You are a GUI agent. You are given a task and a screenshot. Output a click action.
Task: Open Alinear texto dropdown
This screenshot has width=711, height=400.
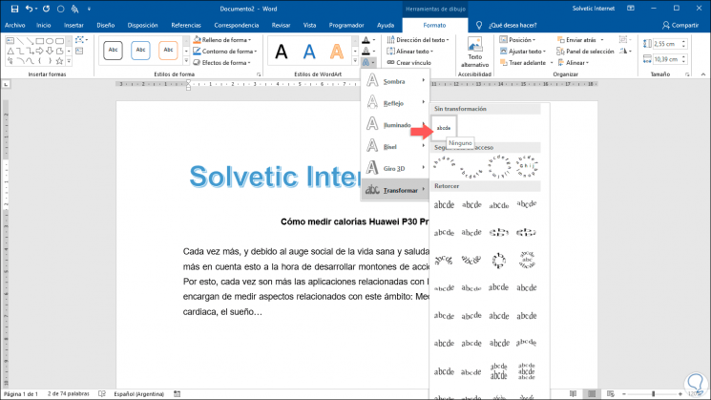pyautogui.click(x=410, y=52)
